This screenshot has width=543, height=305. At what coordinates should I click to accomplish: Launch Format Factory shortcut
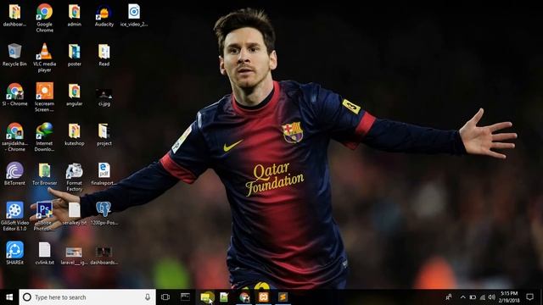click(x=74, y=177)
